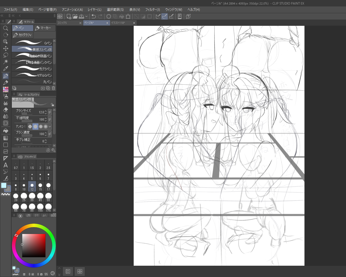The image size is (346, 277).
Task: Expand the color panel tabs overflow dropdown
Action: tap(54, 215)
